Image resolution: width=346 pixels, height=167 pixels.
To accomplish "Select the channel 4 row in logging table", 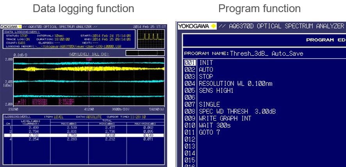I will tap(83, 139).
